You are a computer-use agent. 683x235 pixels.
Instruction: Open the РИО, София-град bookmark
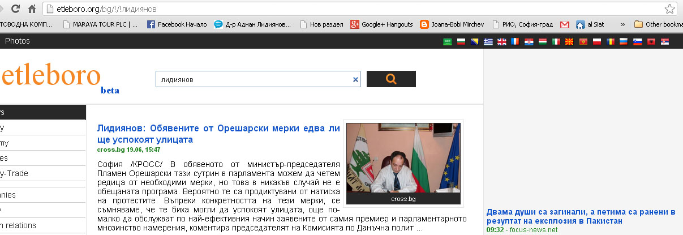[523, 24]
